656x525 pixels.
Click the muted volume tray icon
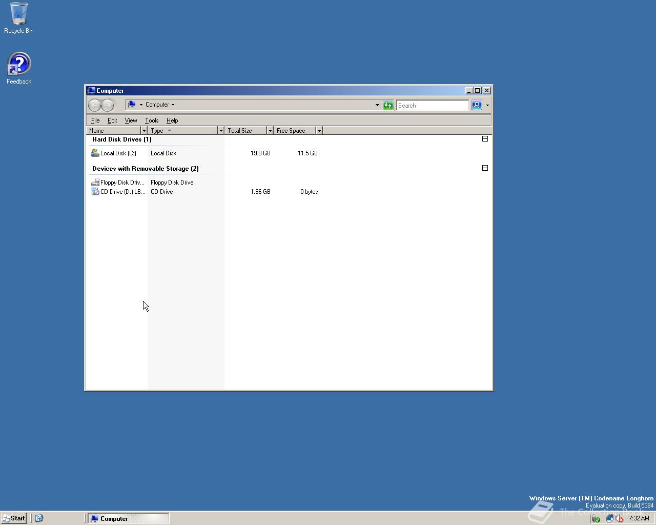click(x=619, y=518)
